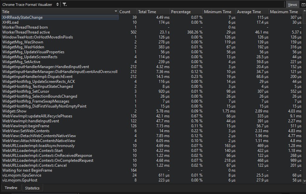Switch to the Statistics tab

click(x=32, y=188)
